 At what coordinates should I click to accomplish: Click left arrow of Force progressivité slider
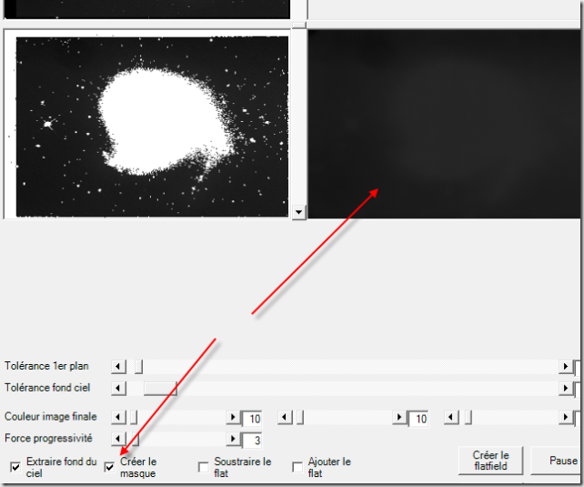118,440
